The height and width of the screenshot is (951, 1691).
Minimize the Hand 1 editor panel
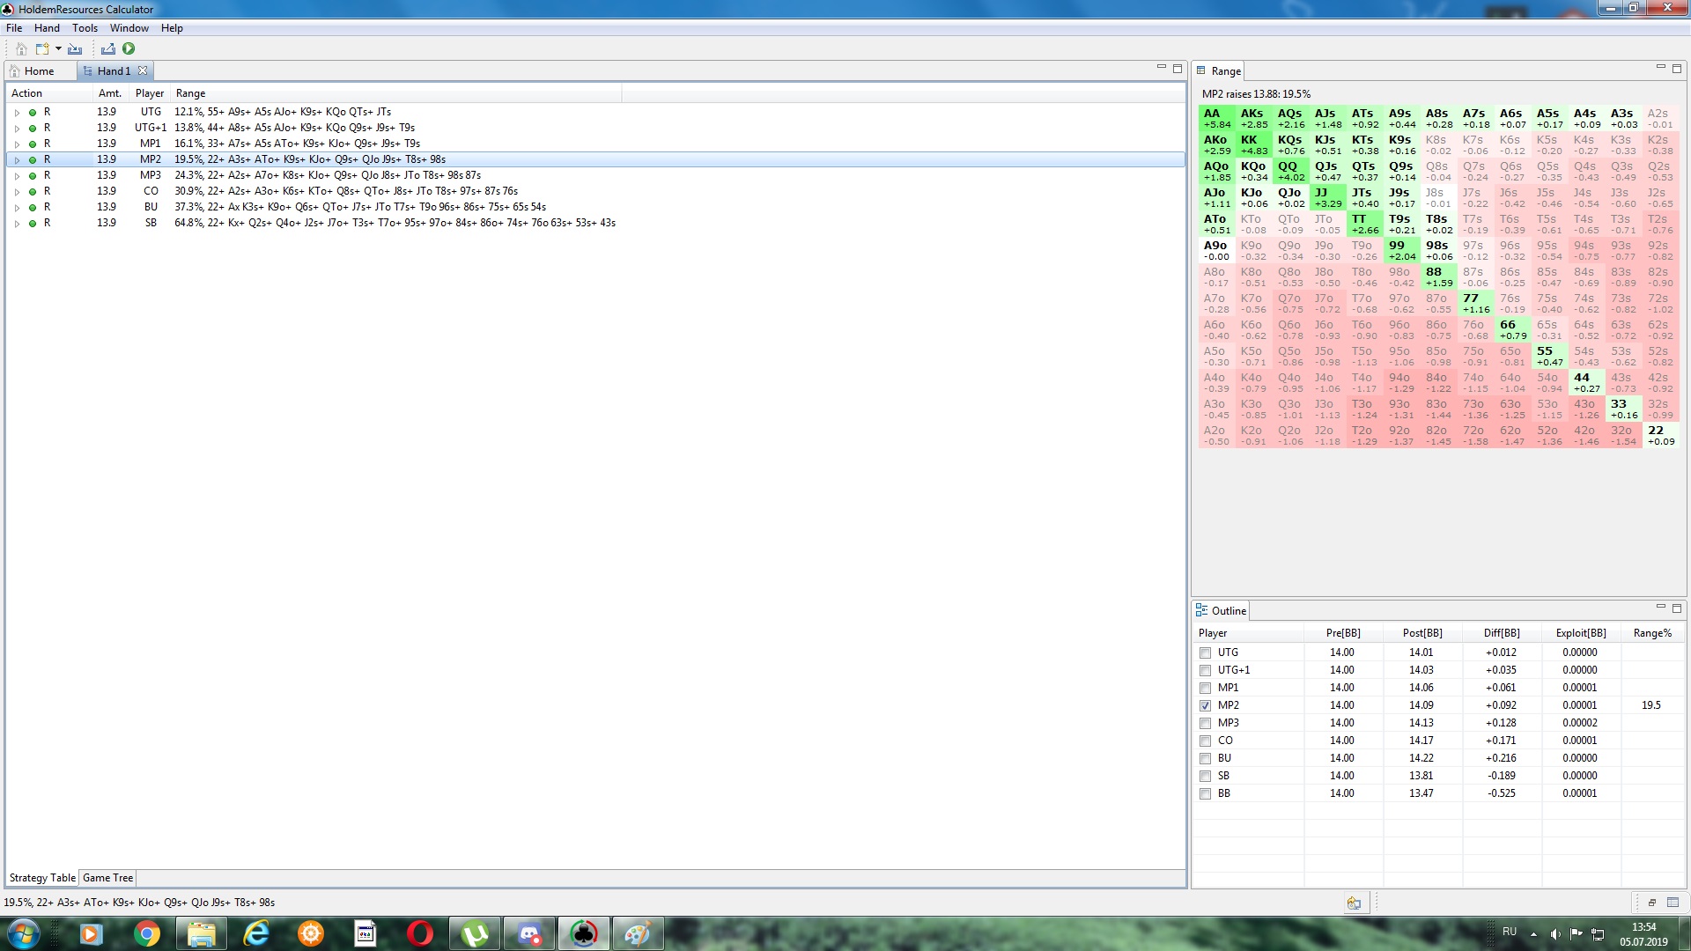pyautogui.click(x=1161, y=67)
